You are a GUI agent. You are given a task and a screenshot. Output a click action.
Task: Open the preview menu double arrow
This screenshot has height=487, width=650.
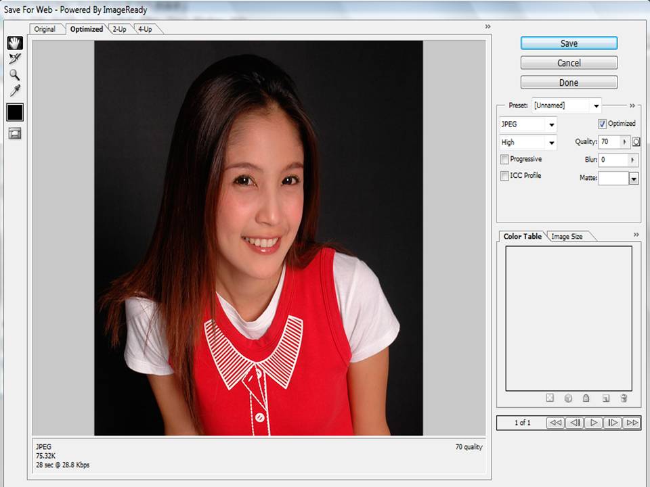[488, 26]
